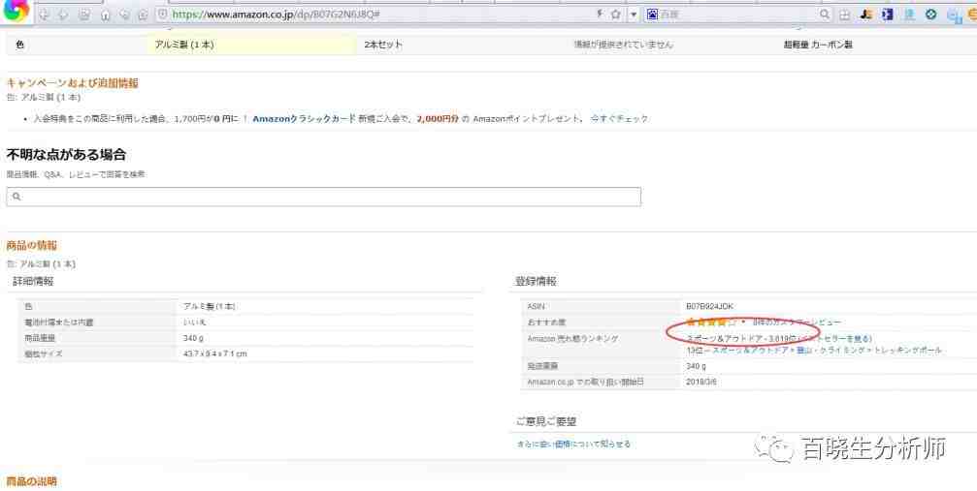The height and width of the screenshot is (491, 977).
Task: Click the 43.7 x 9.4 x 7.1 cm value
Action: click(x=215, y=354)
